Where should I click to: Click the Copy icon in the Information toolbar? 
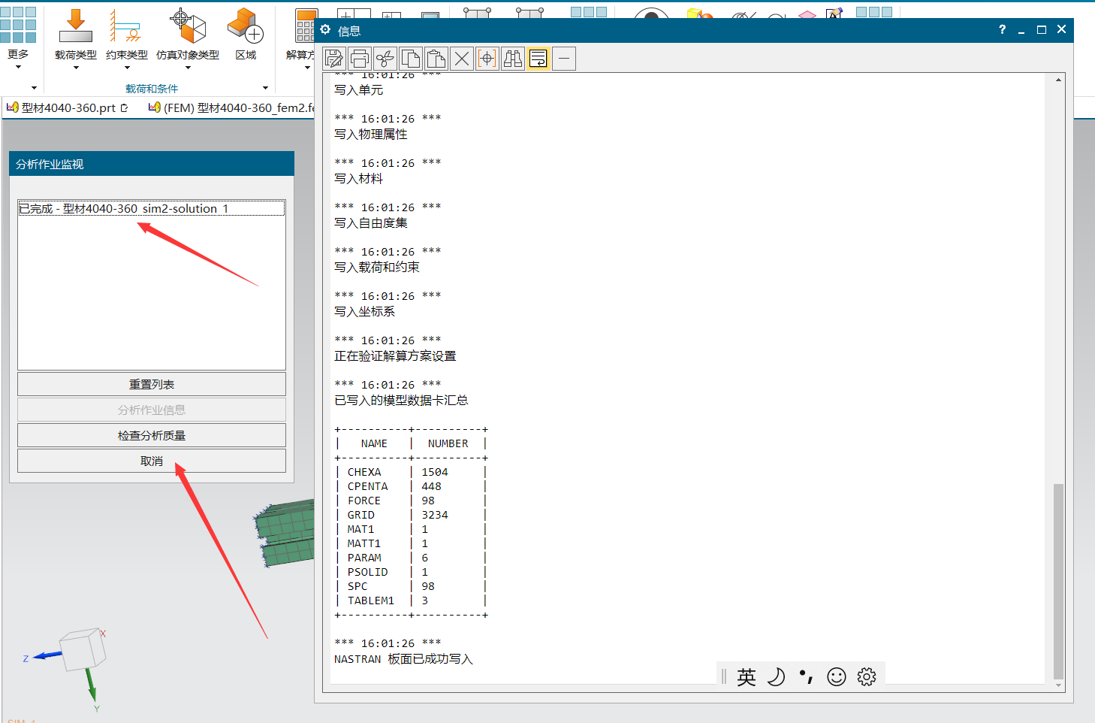411,58
